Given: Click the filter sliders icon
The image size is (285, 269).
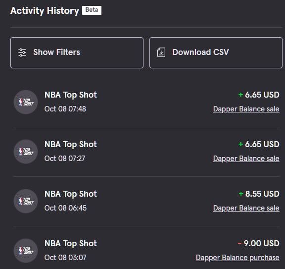Looking at the screenshot, I should 22,53.
